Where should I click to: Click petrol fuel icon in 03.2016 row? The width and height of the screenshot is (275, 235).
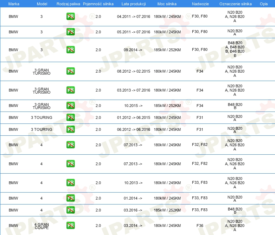tap(70, 210)
